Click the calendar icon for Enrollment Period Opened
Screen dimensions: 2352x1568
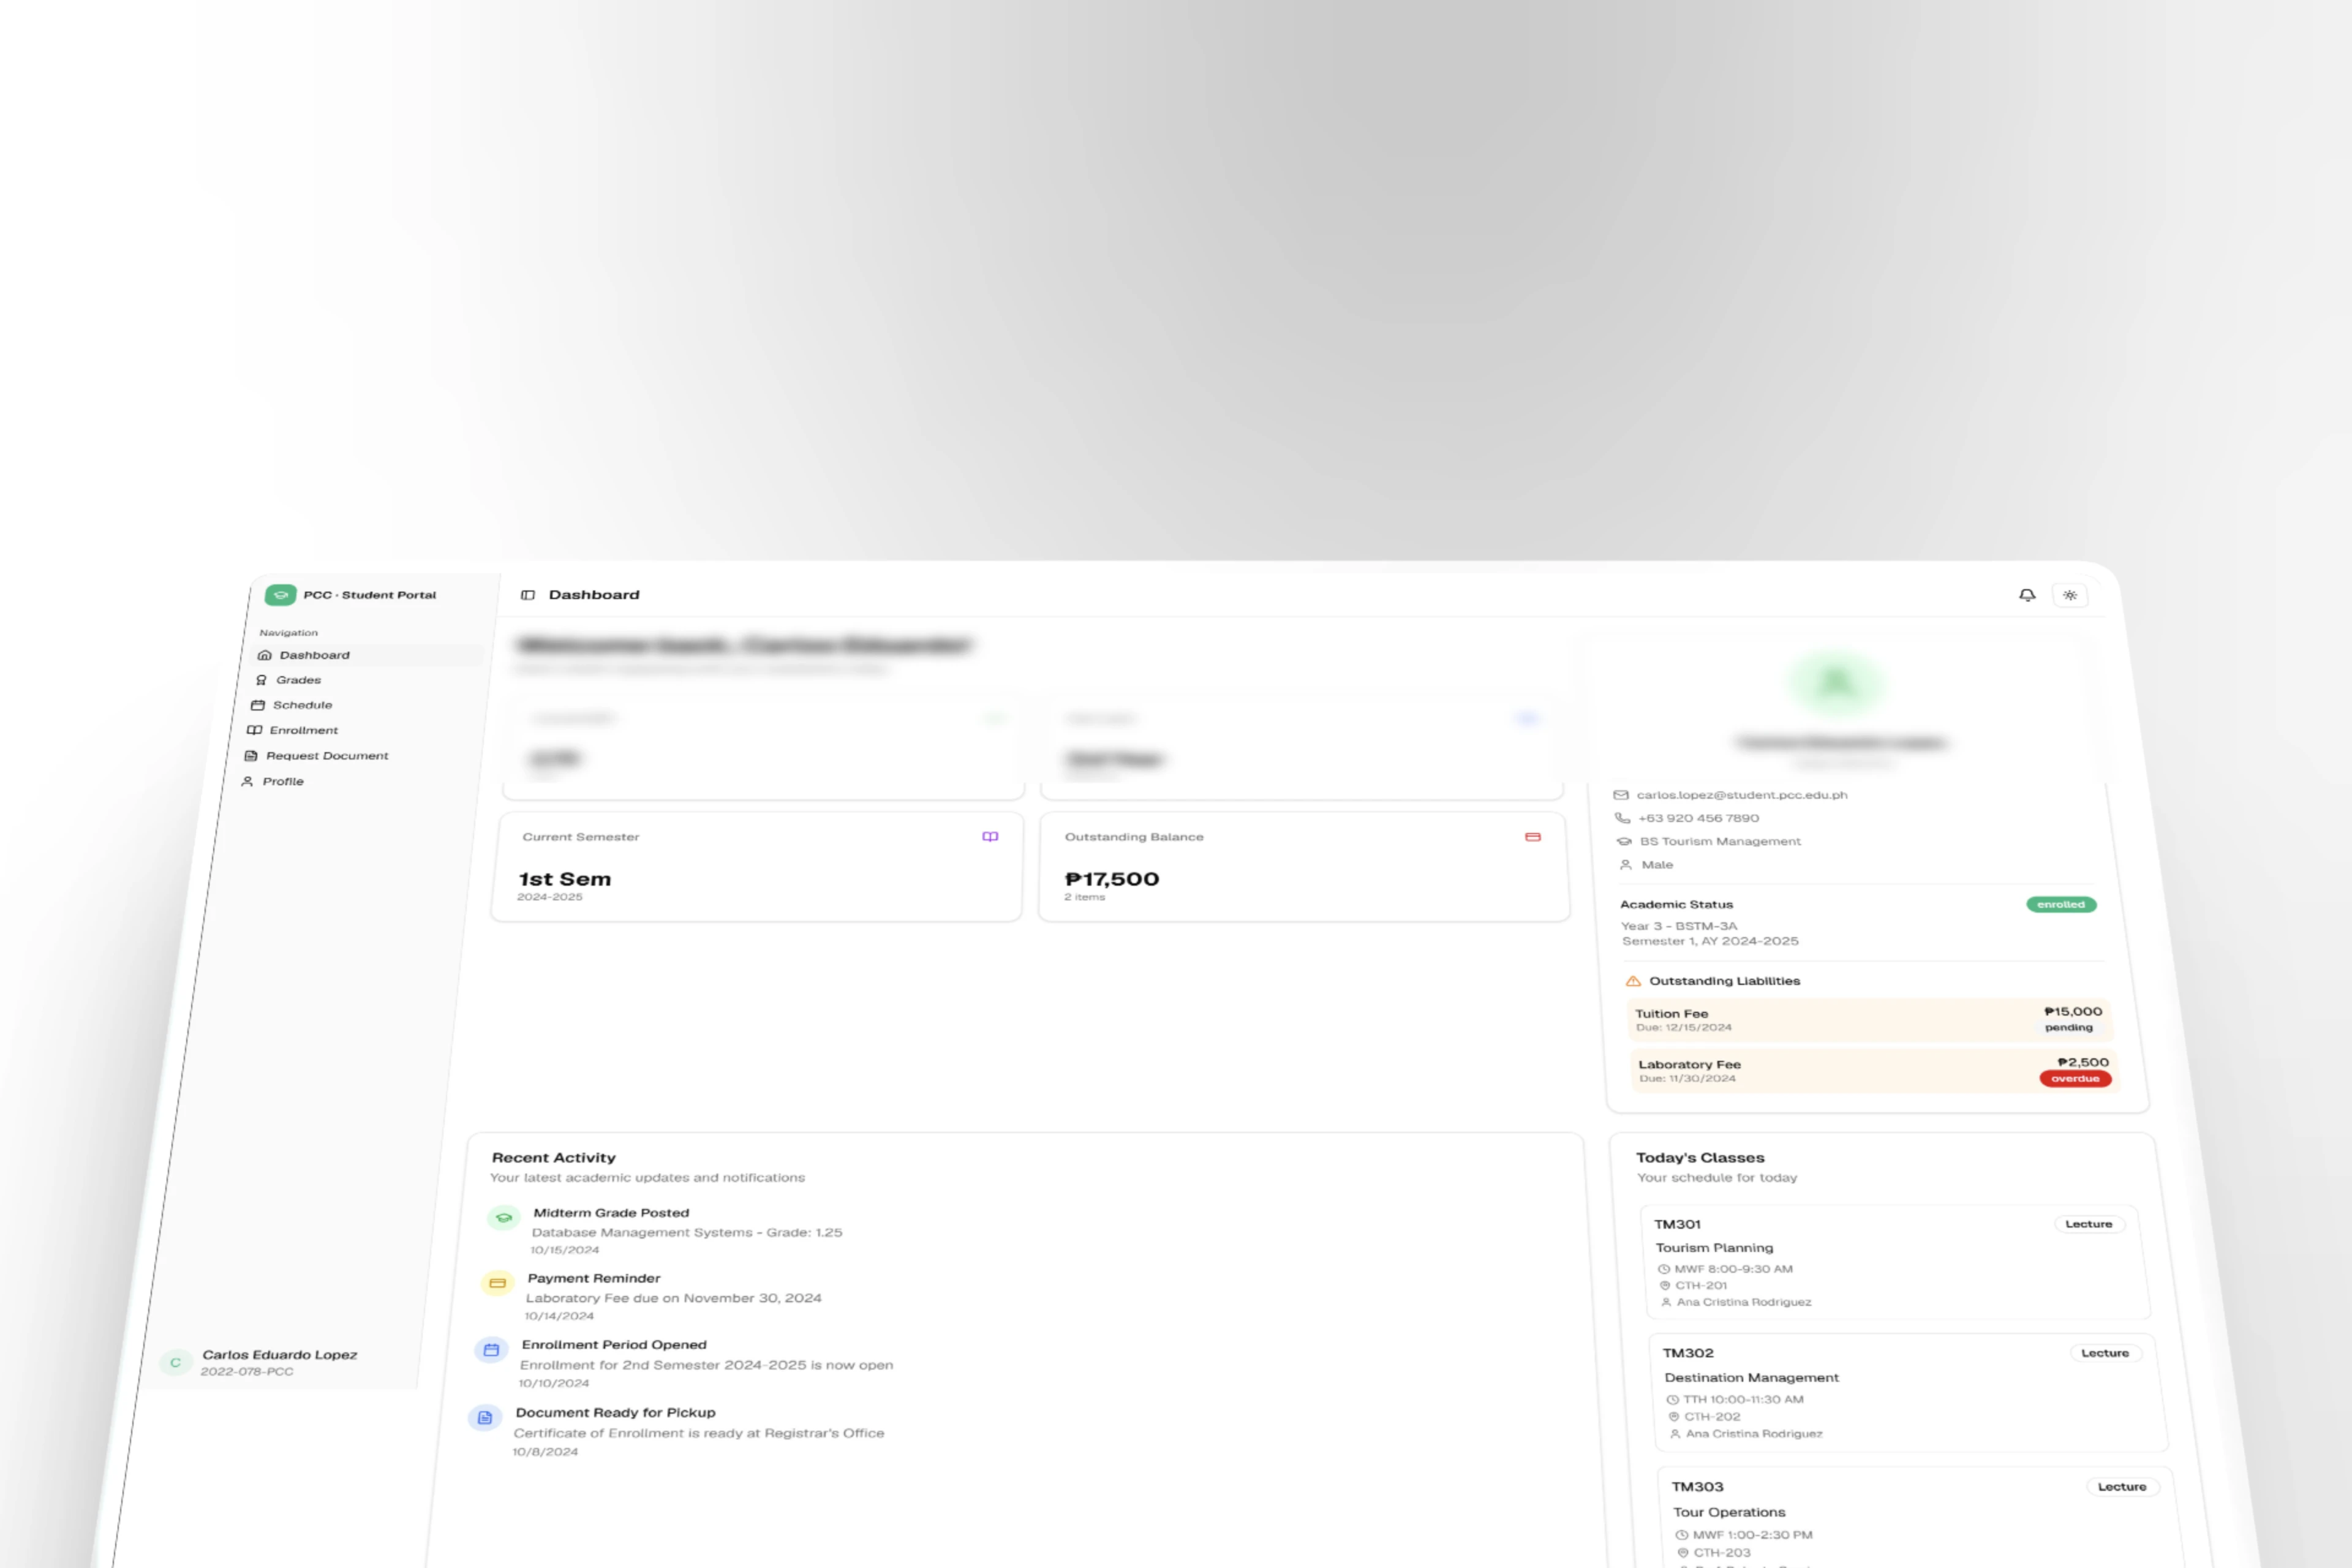coord(491,1350)
